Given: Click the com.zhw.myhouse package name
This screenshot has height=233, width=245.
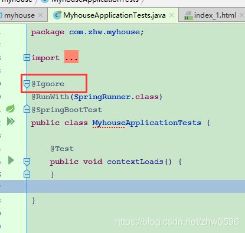Looking at the screenshot, I should 104,32.
